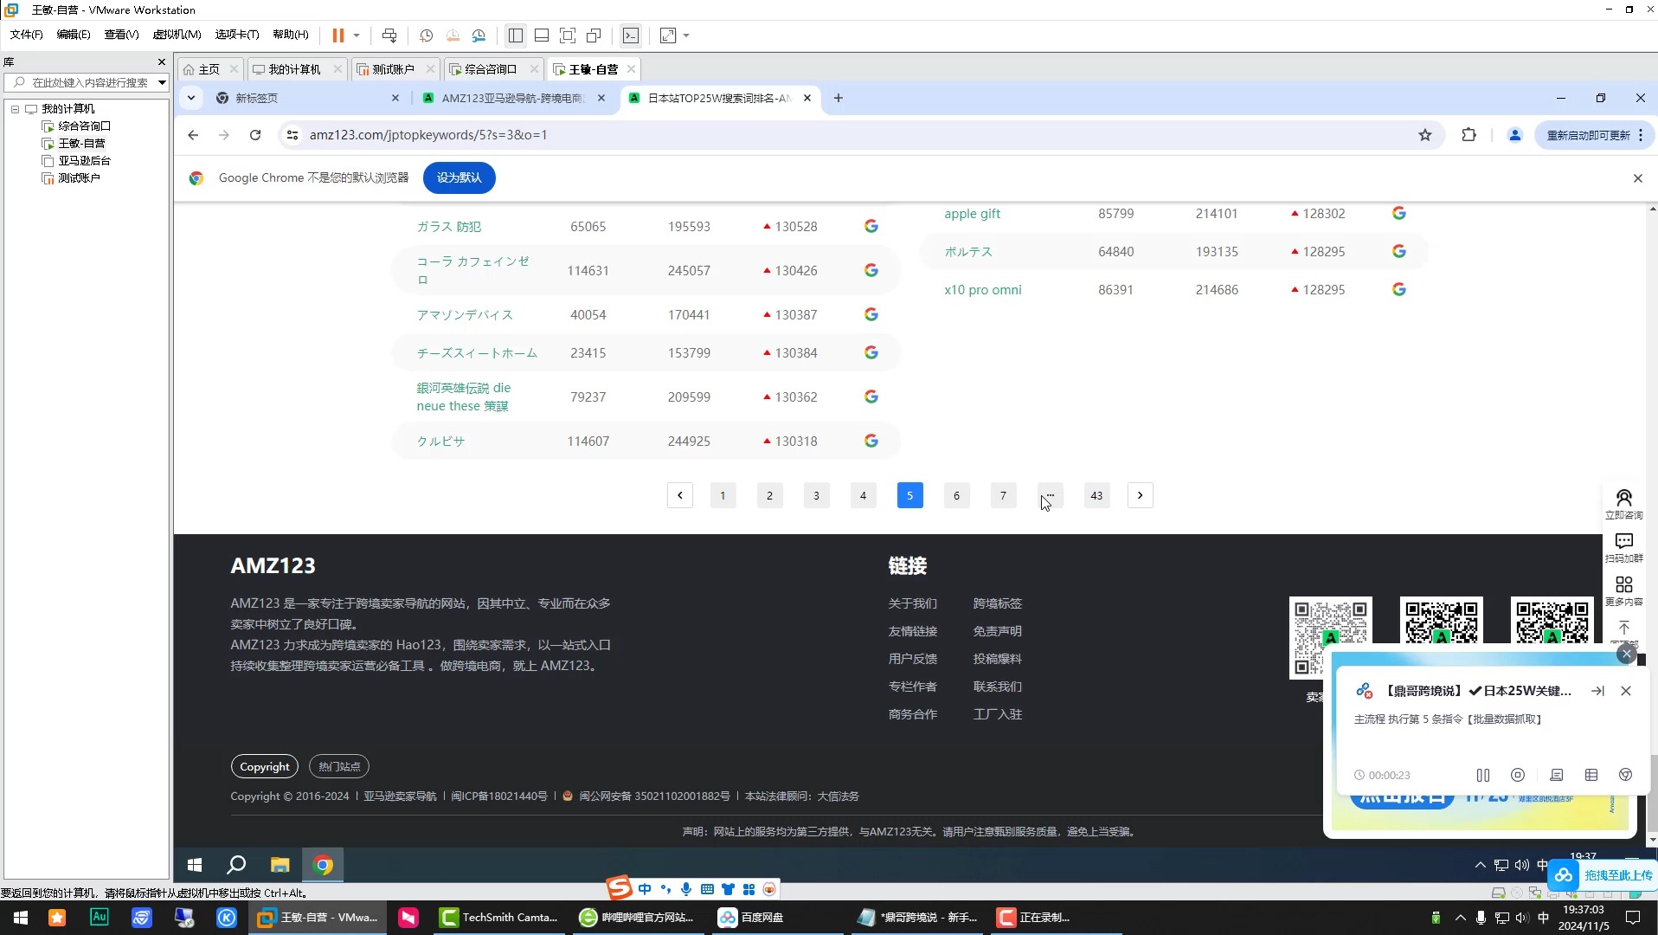Open the VMware console view icon
The image size is (1658, 935).
tap(631, 35)
